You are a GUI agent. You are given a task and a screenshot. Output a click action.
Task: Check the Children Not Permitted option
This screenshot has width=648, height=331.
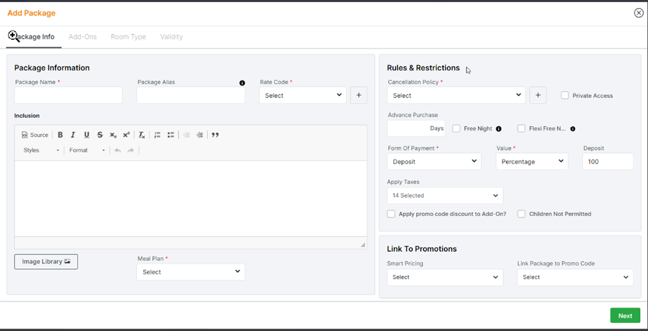coord(522,214)
